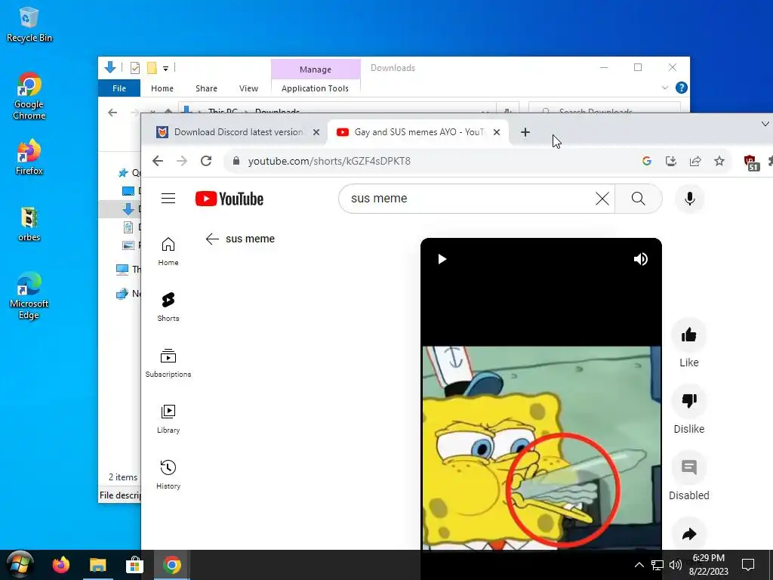Open Home ribbon tab in Explorer
The height and width of the screenshot is (580, 773).
point(162,88)
